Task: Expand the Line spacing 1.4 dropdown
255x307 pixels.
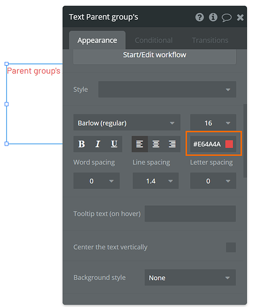Action: (156, 181)
